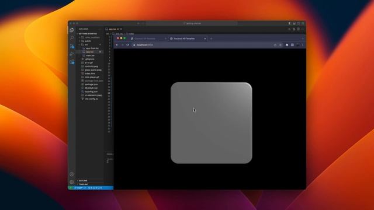
Task: Click the gray rounded panel in the page
Action: tap(212, 123)
